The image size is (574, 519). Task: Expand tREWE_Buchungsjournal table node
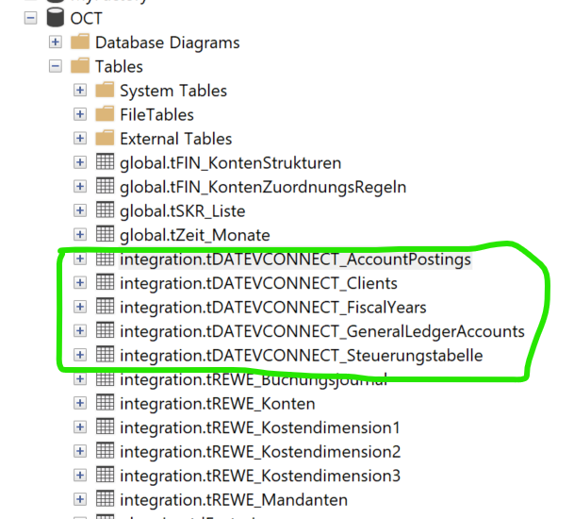coord(80,379)
